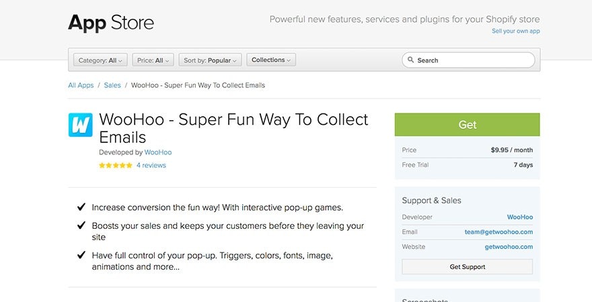Click the first feature checkmark icon
Screen dimensions: 592x302
point(81,207)
